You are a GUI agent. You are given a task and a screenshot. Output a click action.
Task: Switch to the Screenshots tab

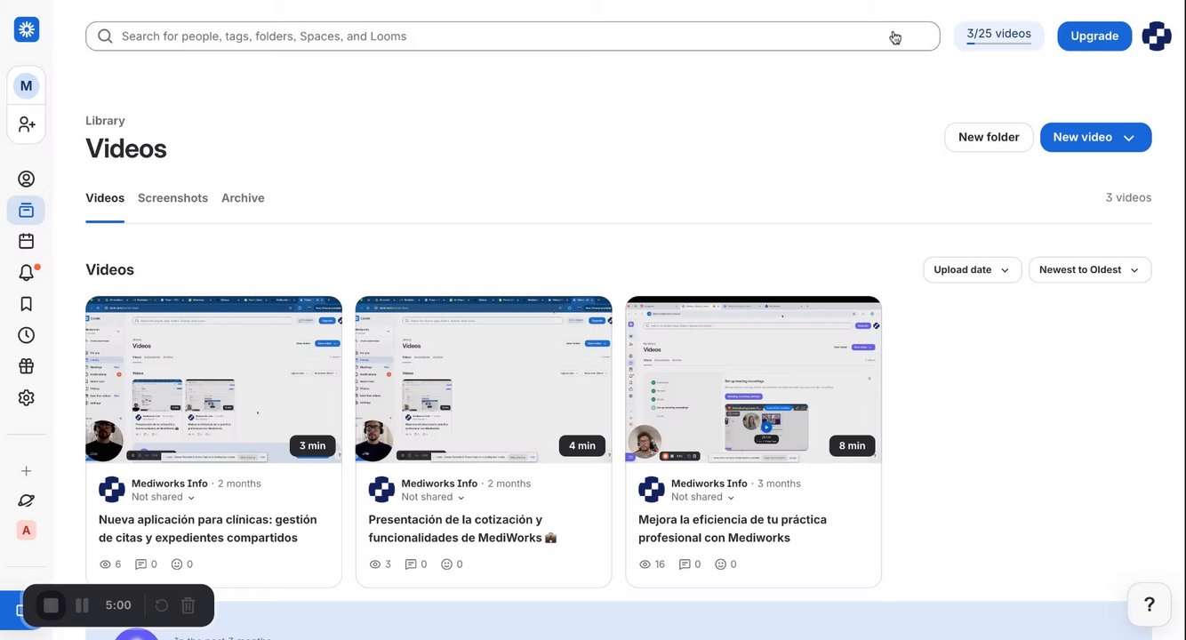tap(172, 198)
